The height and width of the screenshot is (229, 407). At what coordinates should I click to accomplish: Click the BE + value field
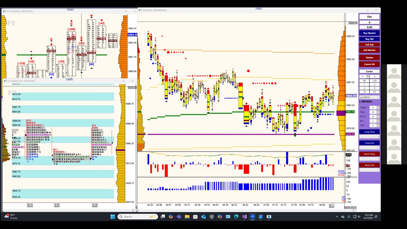tap(373, 121)
